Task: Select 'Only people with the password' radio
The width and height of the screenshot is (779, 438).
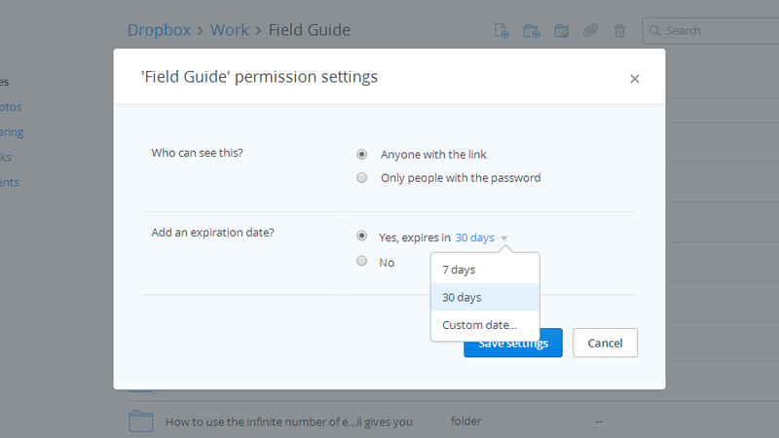Action: coord(361,178)
